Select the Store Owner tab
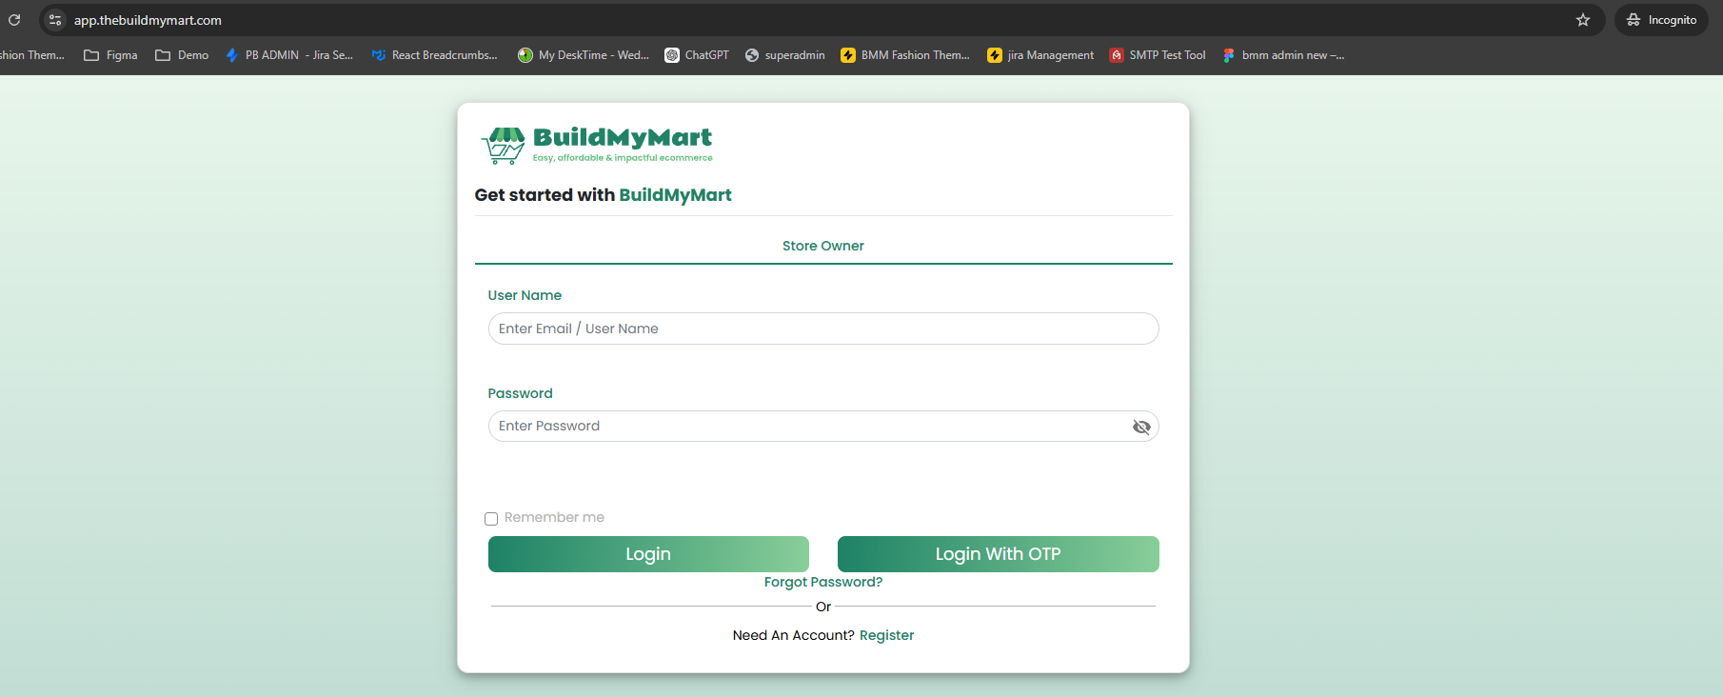 (x=823, y=246)
